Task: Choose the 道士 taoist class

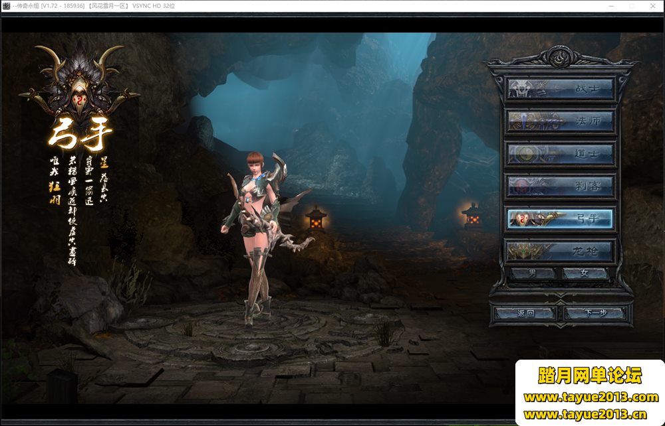Action: point(560,154)
